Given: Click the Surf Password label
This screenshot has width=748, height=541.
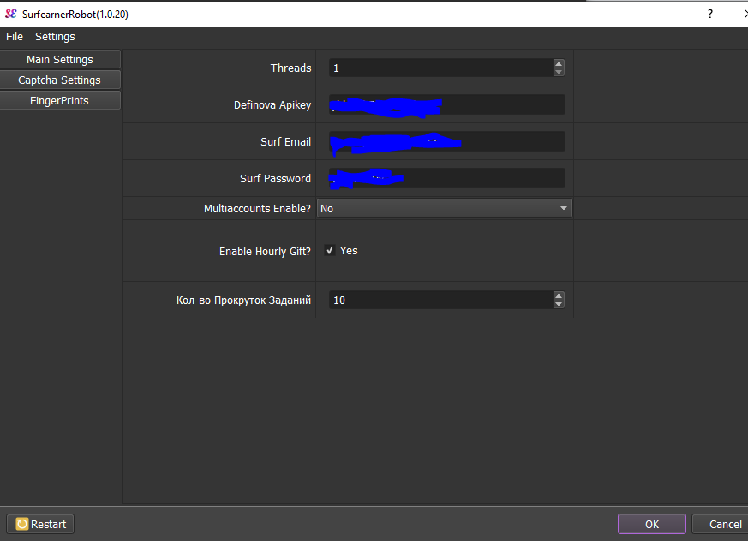Looking at the screenshot, I should 275,178.
